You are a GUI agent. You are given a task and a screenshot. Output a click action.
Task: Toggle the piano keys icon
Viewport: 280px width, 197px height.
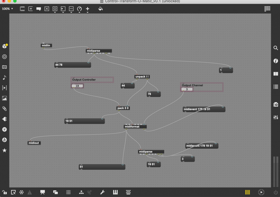(x=115, y=192)
